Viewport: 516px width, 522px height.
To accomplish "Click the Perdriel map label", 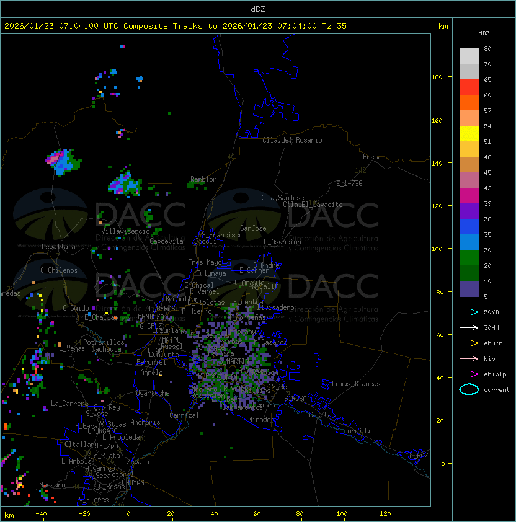I will point(151,362).
